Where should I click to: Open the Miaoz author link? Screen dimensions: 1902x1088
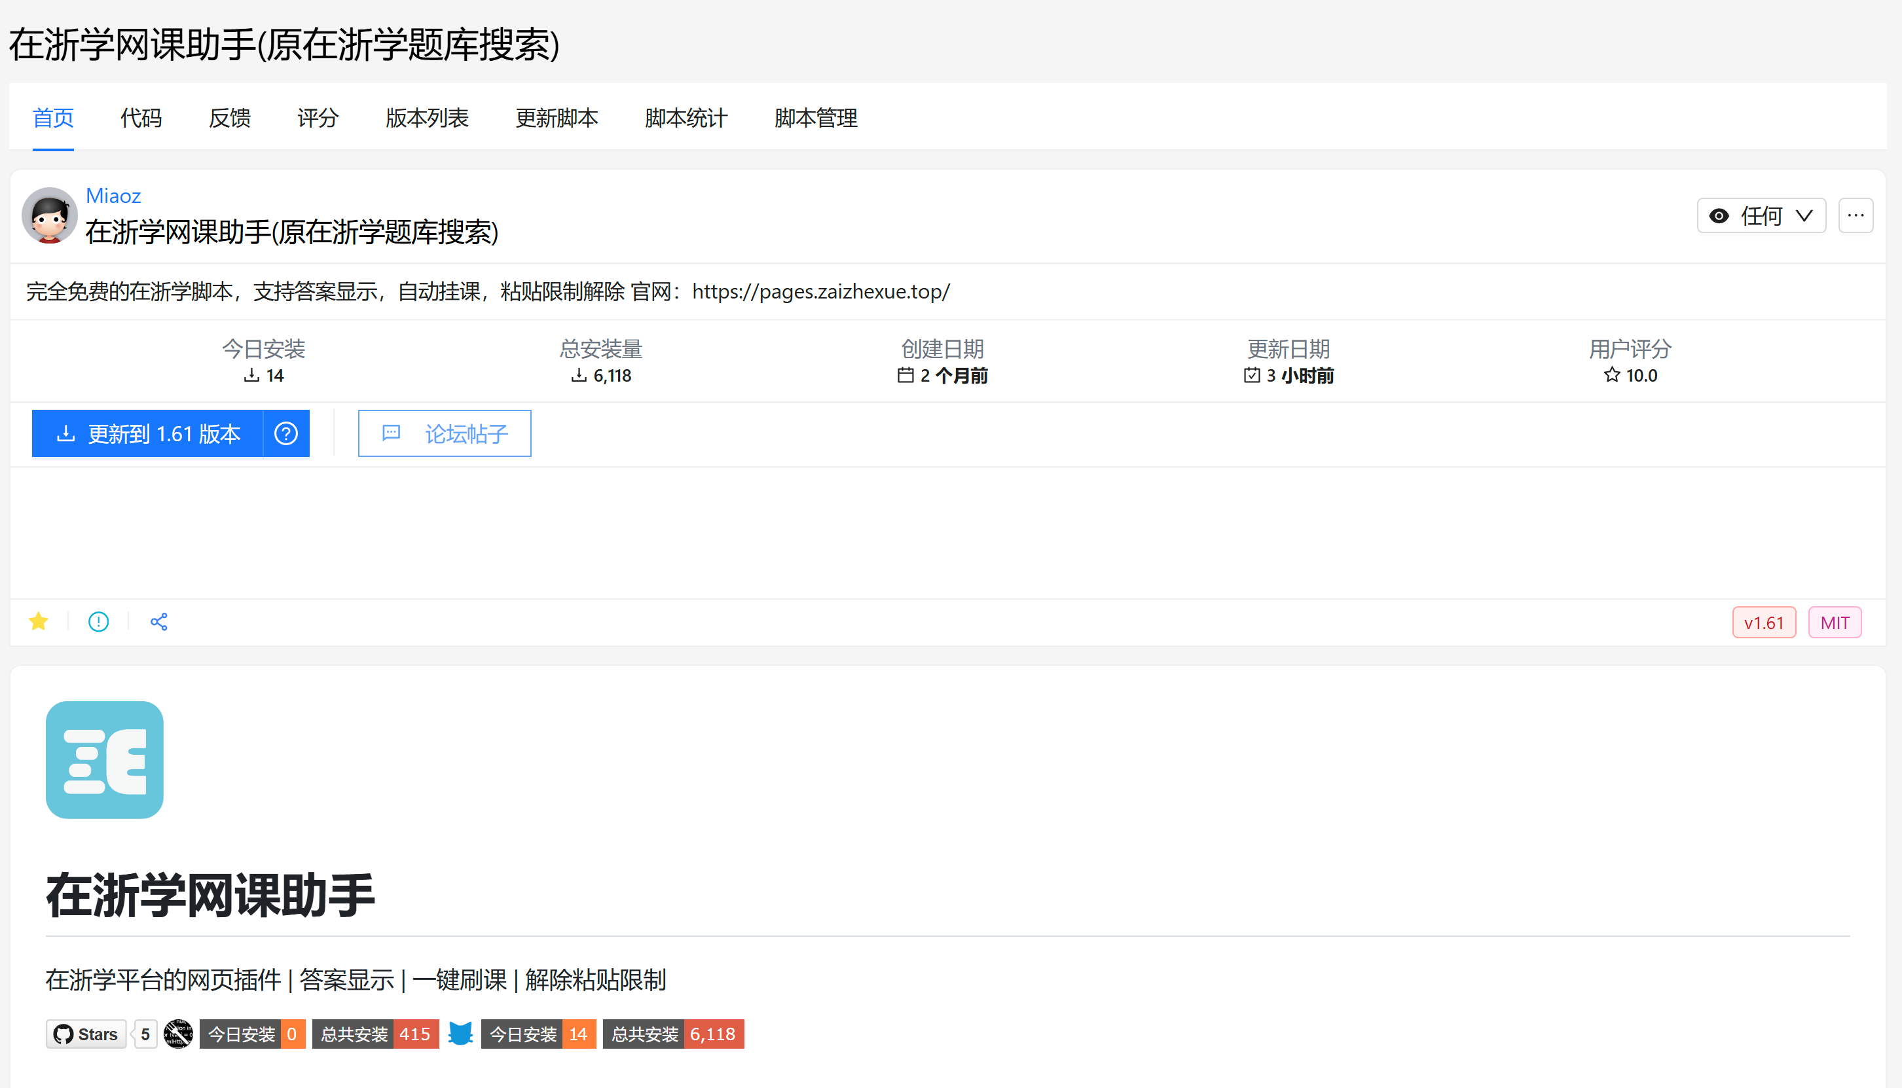(x=114, y=196)
